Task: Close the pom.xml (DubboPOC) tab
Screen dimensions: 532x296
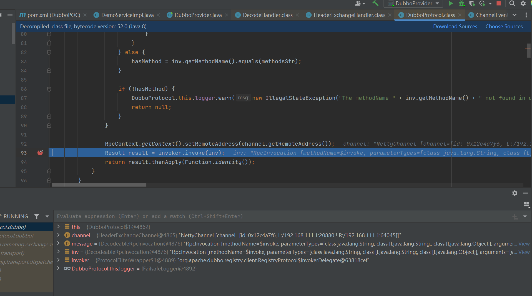Action: 85,15
